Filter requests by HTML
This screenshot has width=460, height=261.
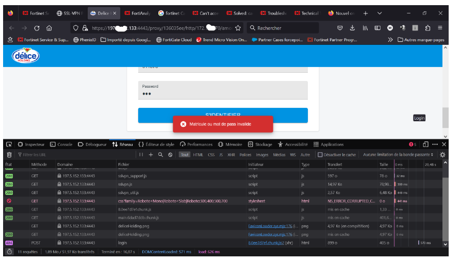(198, 155)
